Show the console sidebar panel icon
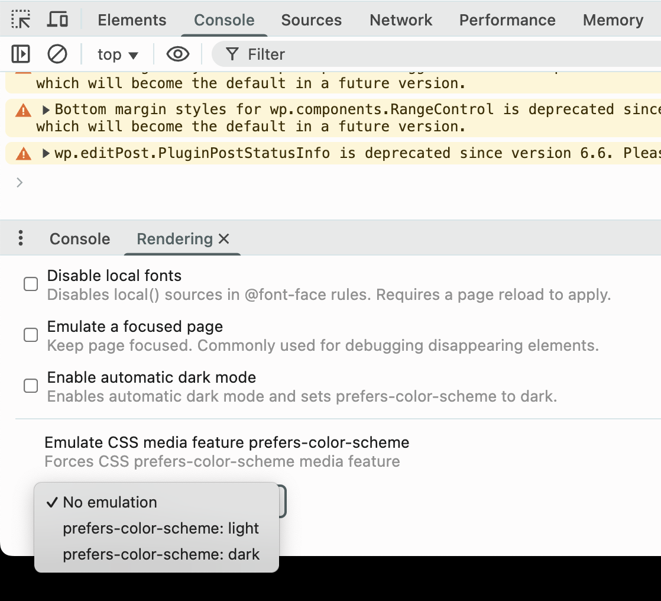The height and width of the screenshot is (601, 661). pos(21,54)
